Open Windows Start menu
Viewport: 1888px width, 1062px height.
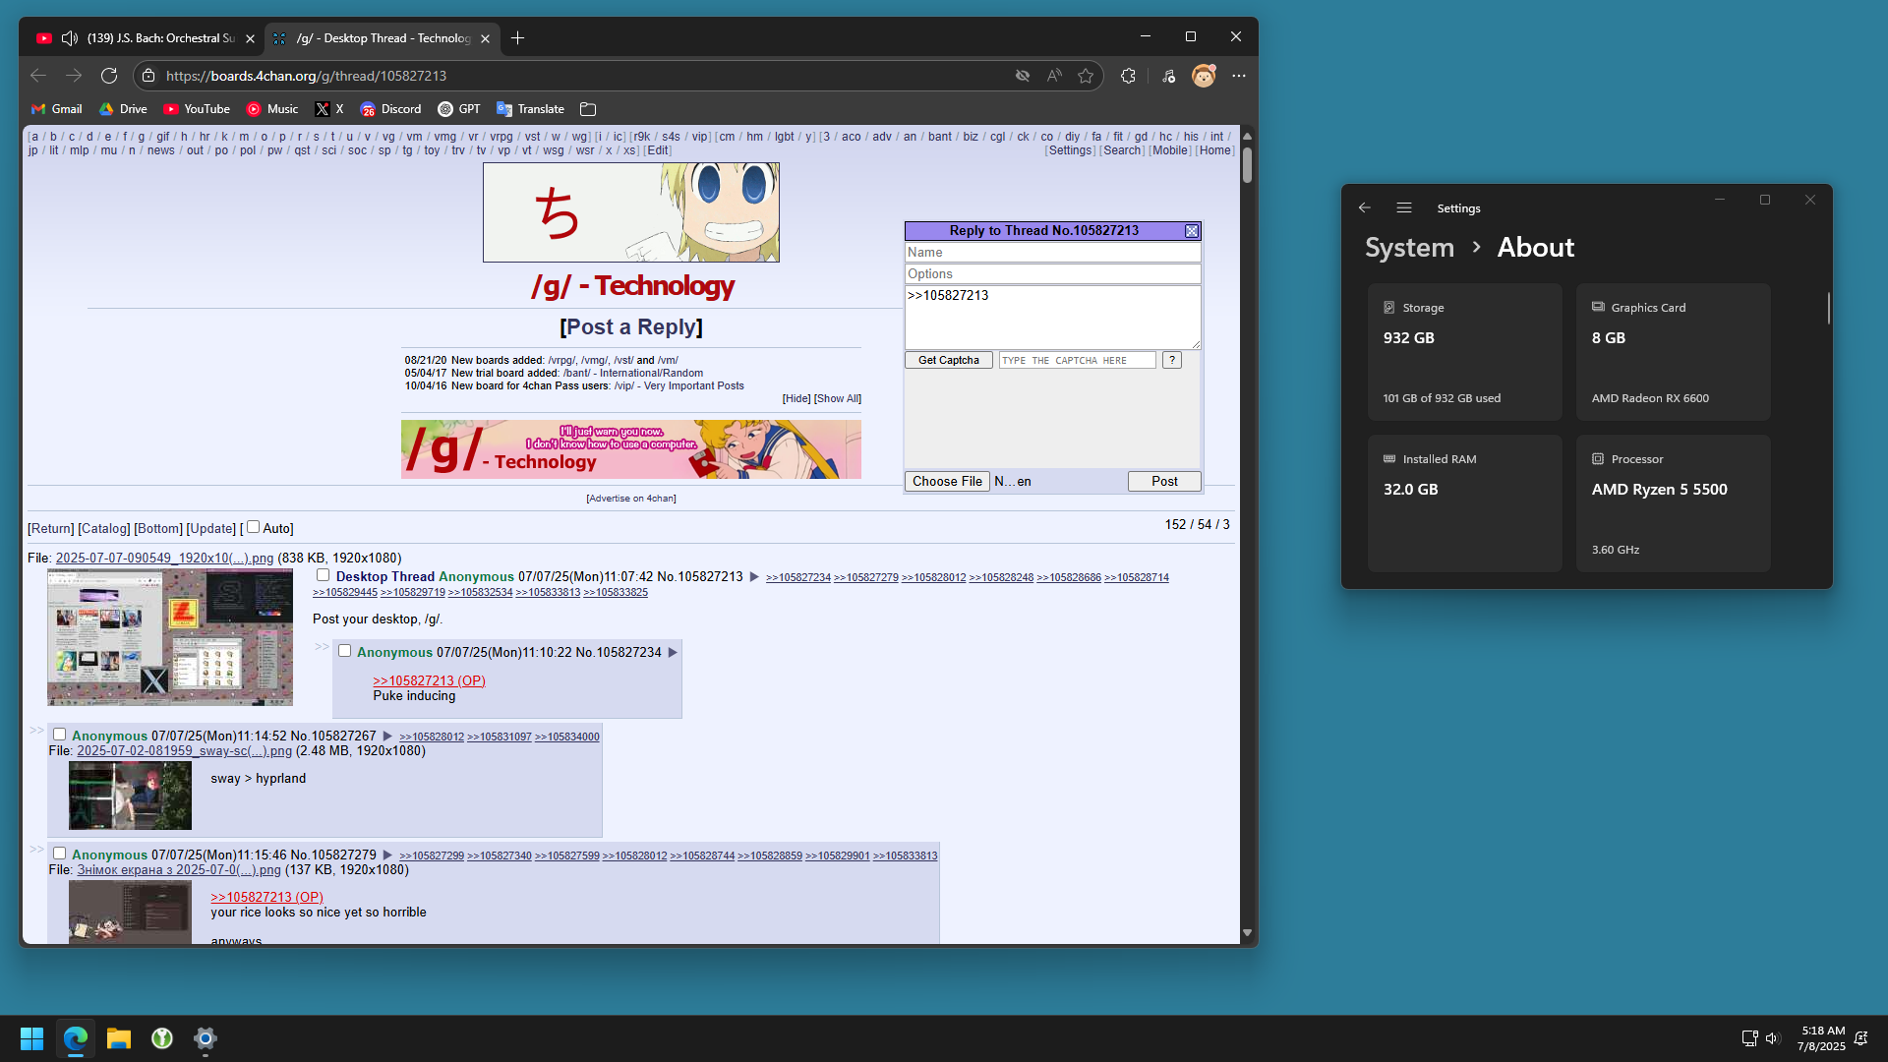point(31,1038)
